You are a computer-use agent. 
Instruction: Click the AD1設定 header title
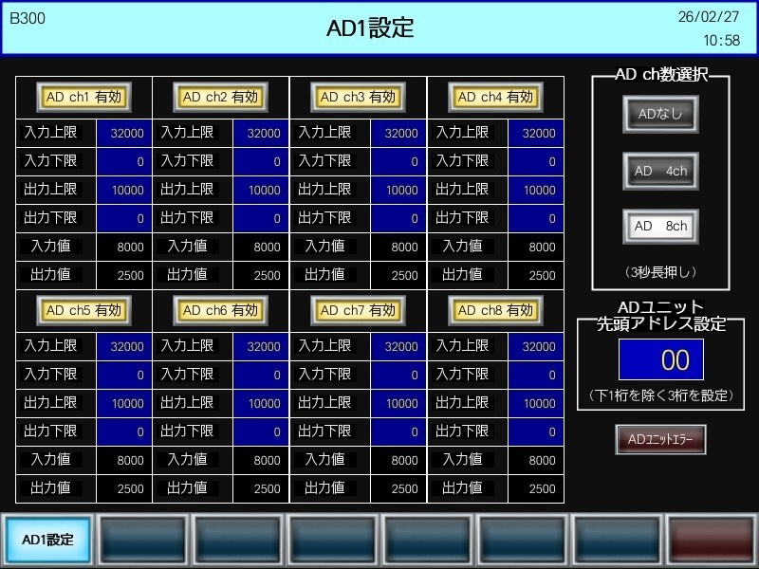pyautogui.click(x=370, y=28)
